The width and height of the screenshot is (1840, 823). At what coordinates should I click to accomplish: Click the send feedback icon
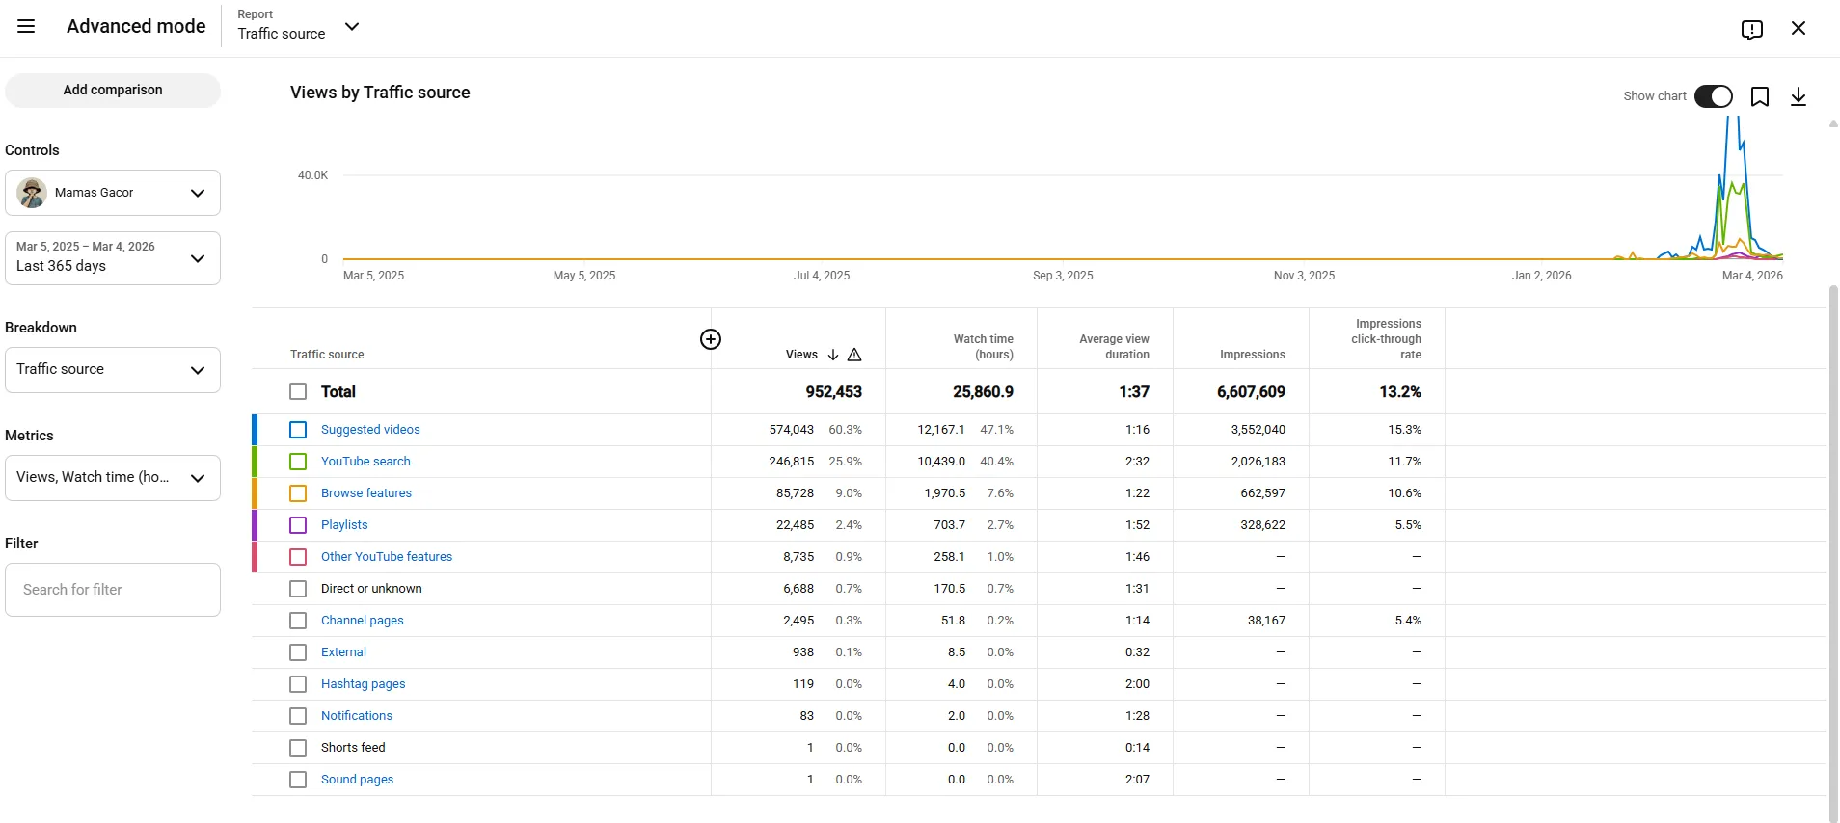1752,29
